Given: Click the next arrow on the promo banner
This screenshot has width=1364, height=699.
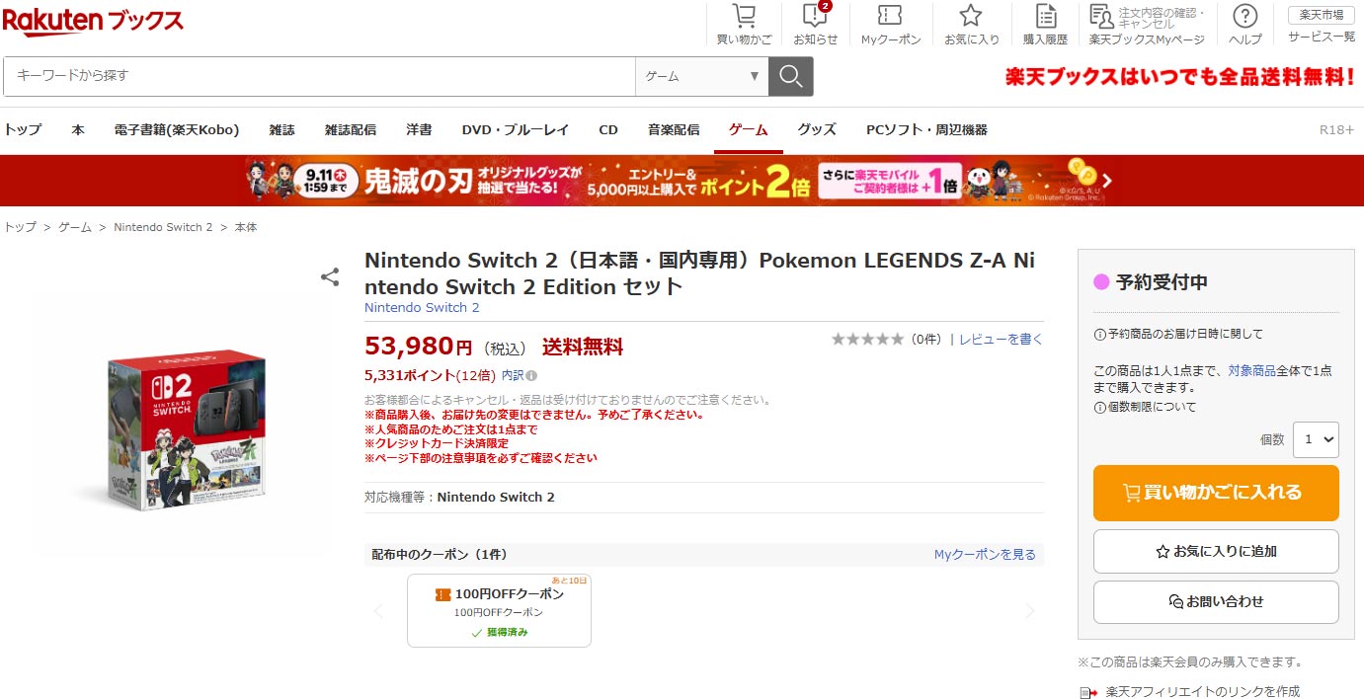Looking at the screenshot, I should click(1107, 181).
